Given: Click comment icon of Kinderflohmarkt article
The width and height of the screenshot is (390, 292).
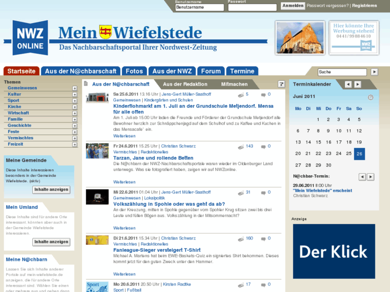Looking at the screenshot, I should (x=263, y=95).
